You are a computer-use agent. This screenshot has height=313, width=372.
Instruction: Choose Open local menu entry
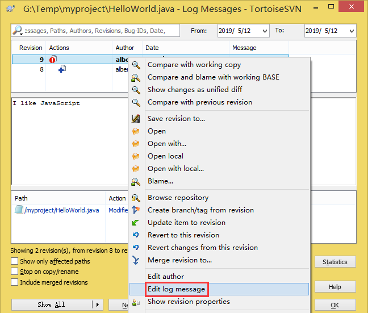click(165, 156)
